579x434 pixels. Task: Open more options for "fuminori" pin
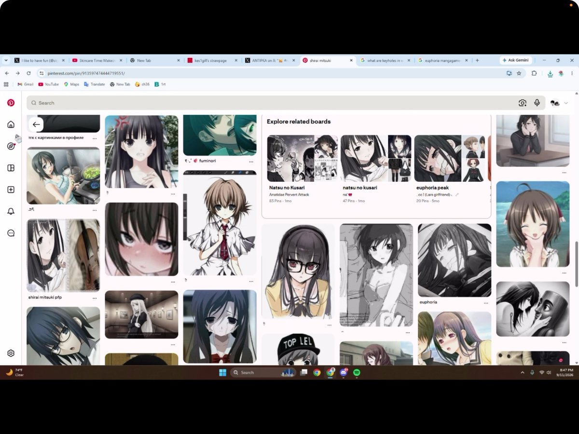251,162
